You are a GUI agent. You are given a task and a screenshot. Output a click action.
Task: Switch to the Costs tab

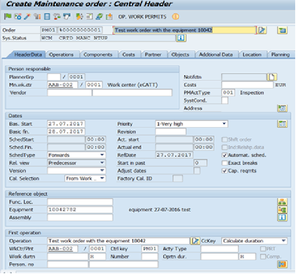(128, 55)
